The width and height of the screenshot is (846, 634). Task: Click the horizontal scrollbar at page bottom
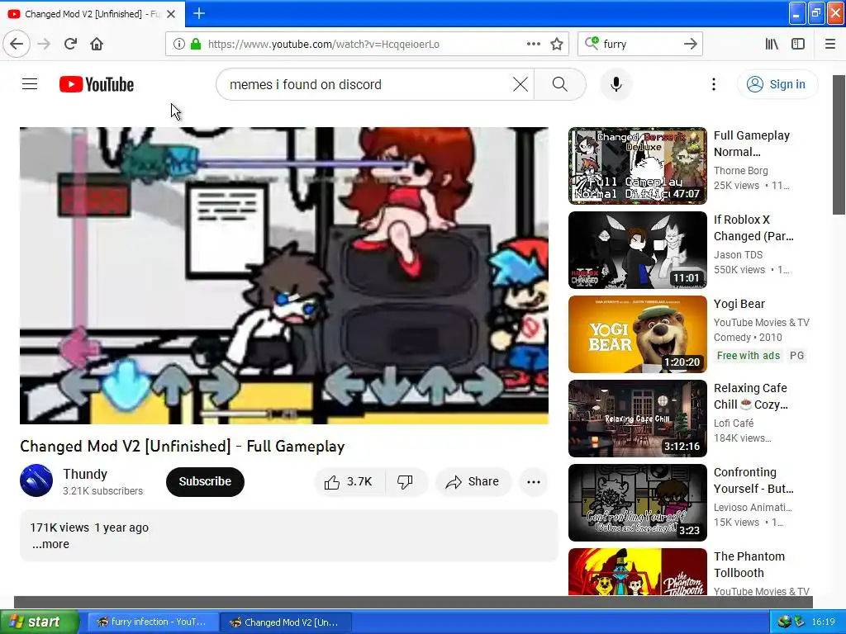click(413, 602)
